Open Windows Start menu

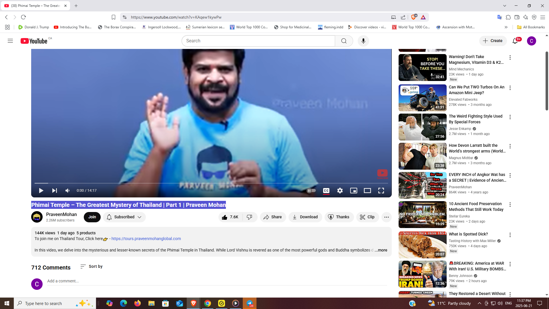coord(7,303)
